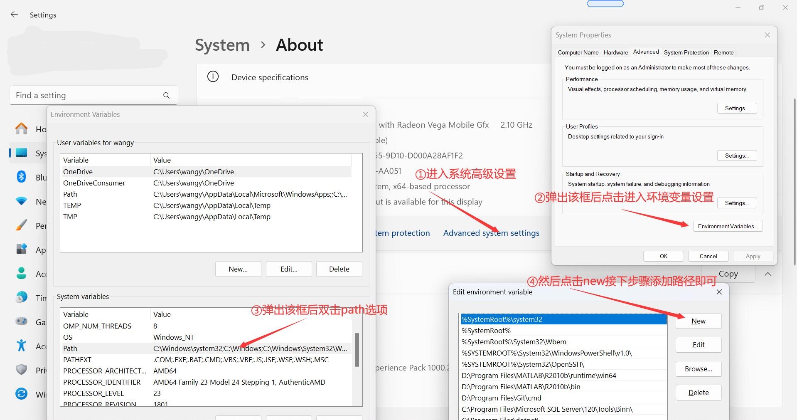Click Delete in Edit environment variable
The height and width of the screenshot is (420, 797).
coord(698,393)
